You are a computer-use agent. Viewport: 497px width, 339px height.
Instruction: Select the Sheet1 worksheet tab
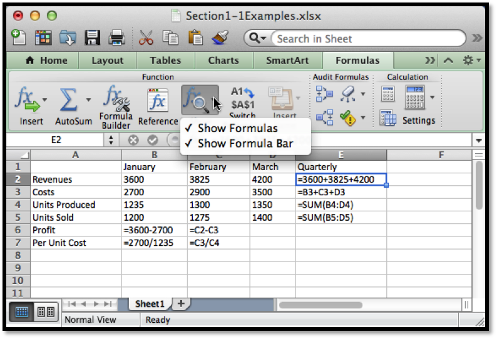(150, 304)
